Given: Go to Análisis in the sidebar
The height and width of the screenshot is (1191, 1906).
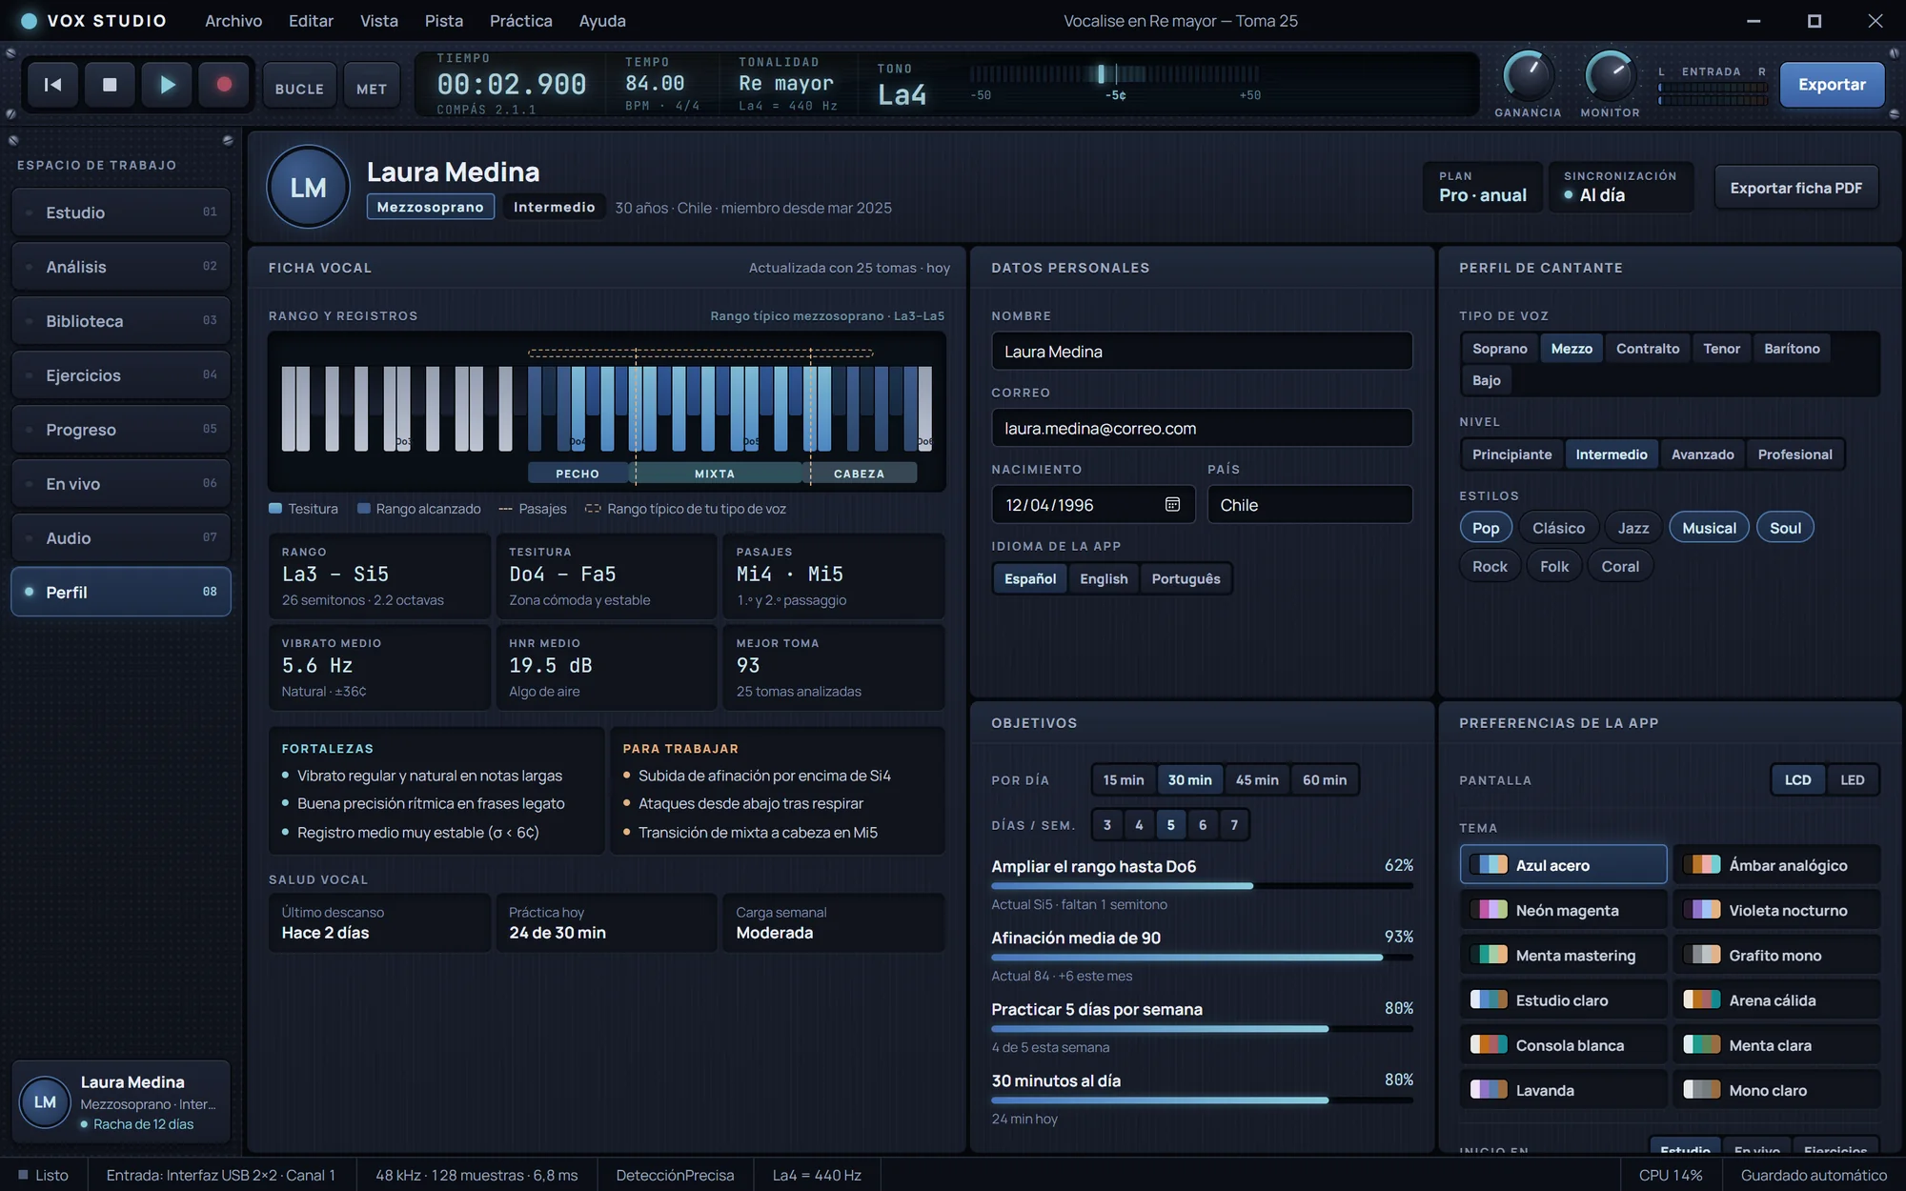Looking at the screenshot, I should pos(121,267).
